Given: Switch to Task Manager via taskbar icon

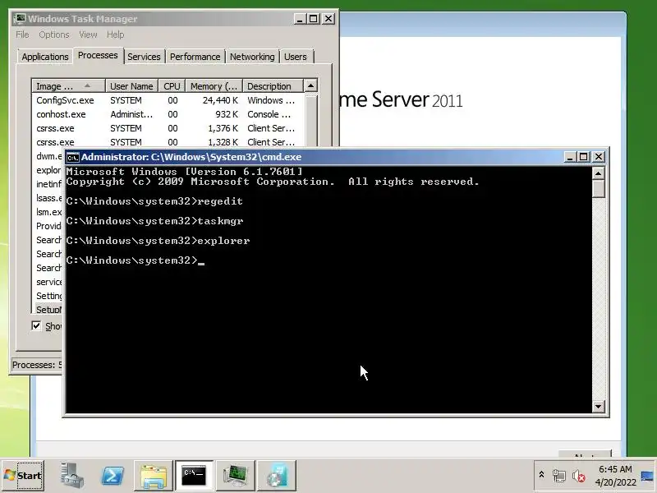Looking at the screenshot, I should click(235, 476).
